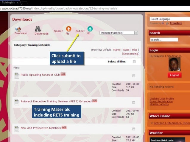The width and height of the screenshot is (190, 142).
Task: Click the Submit link
Action: pos(80,31)
